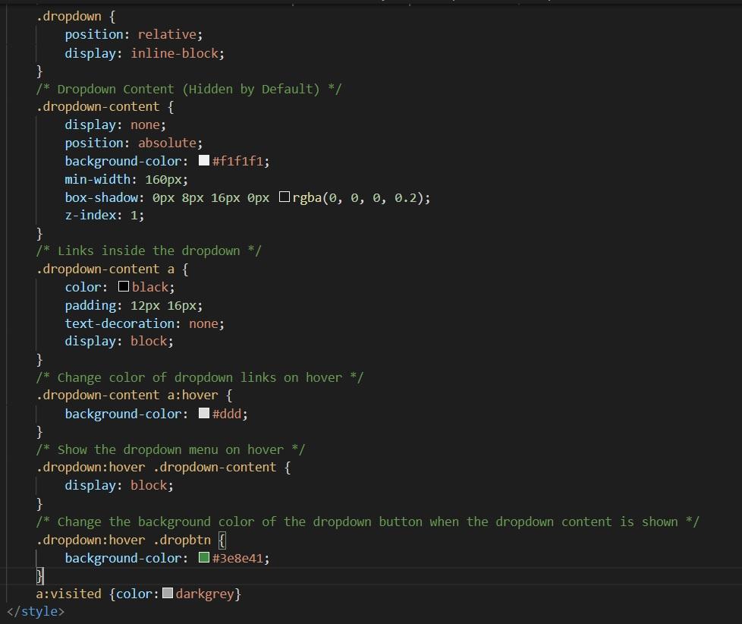742x624 pixels.
Task: Select the .dropdown-content class name
Action: [99, 106]
